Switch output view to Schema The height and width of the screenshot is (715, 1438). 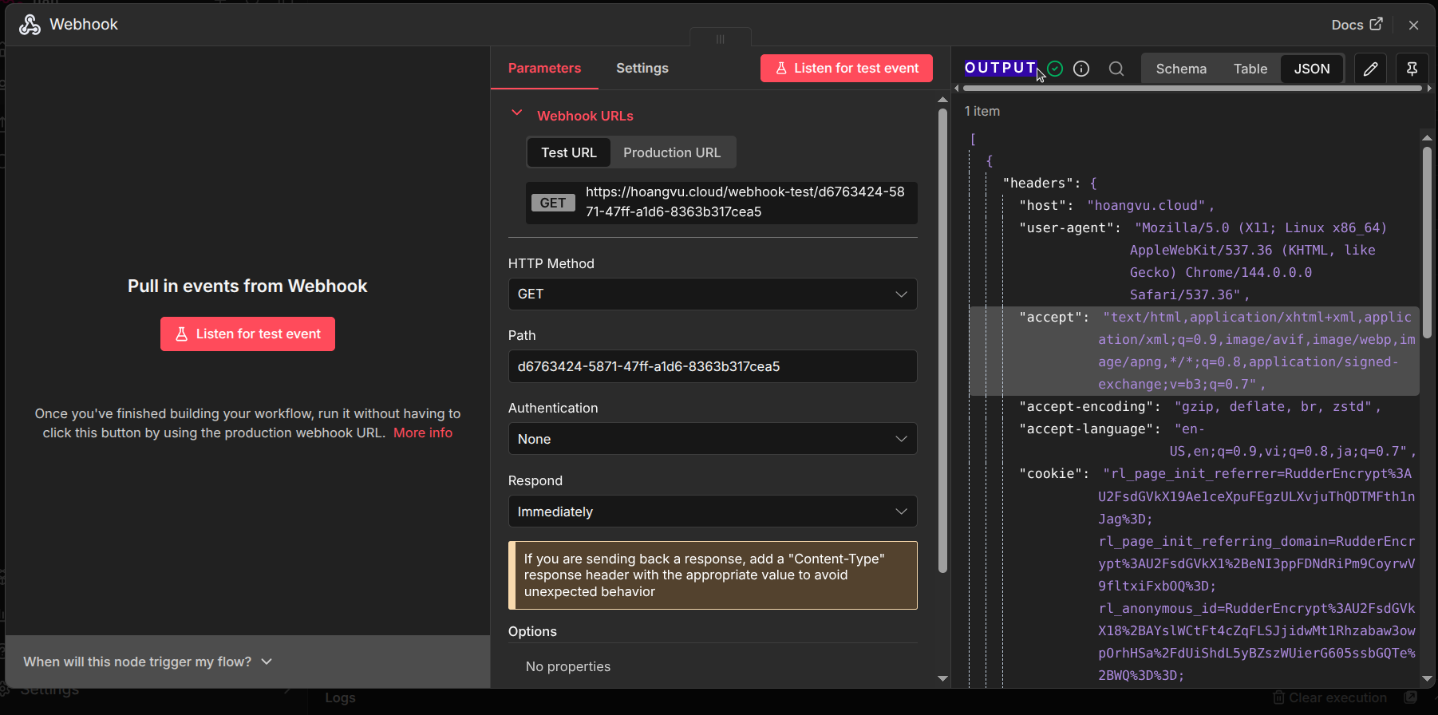click(1181, 69)
